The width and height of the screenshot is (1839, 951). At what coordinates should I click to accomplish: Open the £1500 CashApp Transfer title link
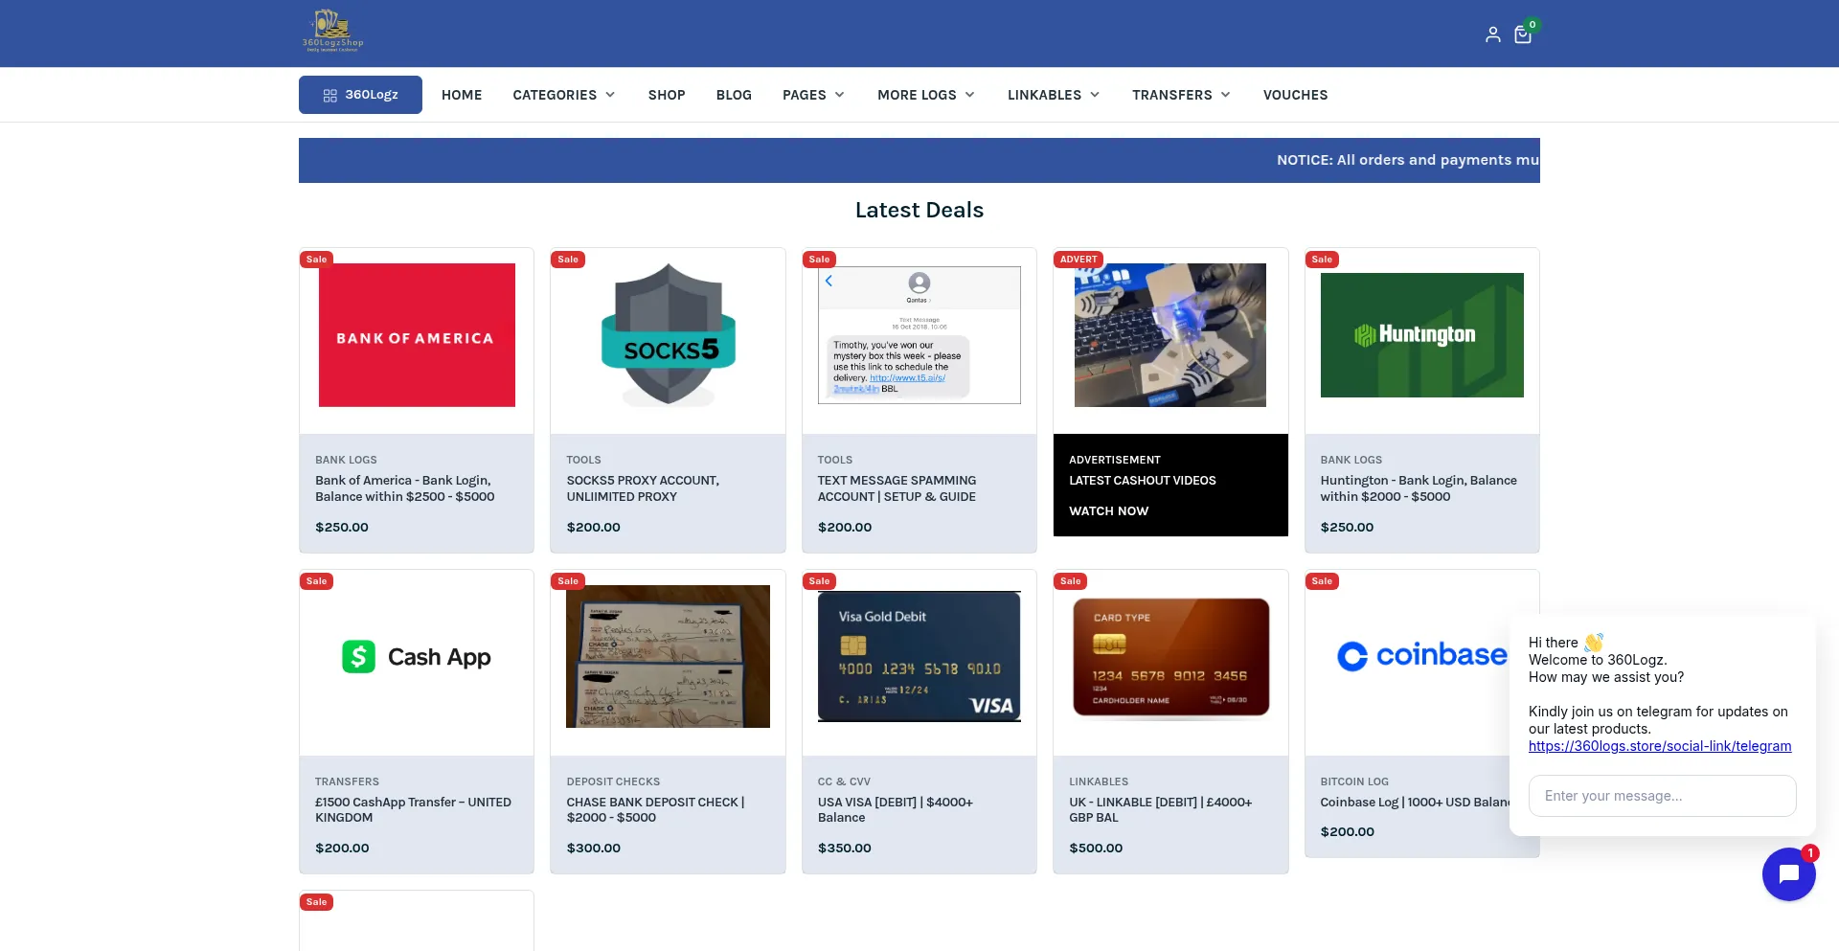tap(413, 810)
